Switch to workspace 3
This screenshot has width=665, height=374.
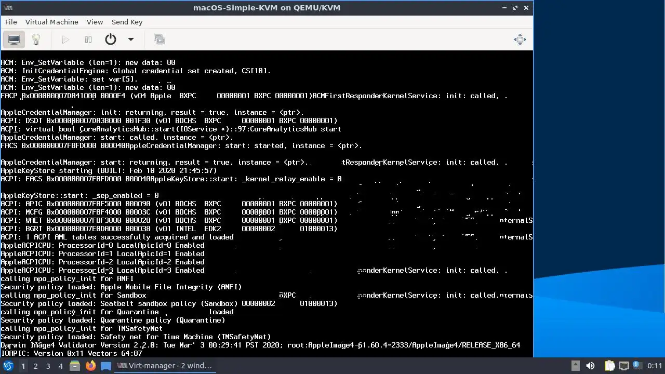(48, 366)
